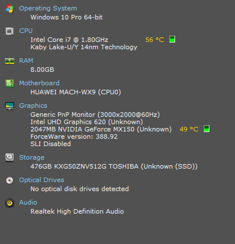Click the green Motherboard icon
Screen dimensions: 235x244
9,83
